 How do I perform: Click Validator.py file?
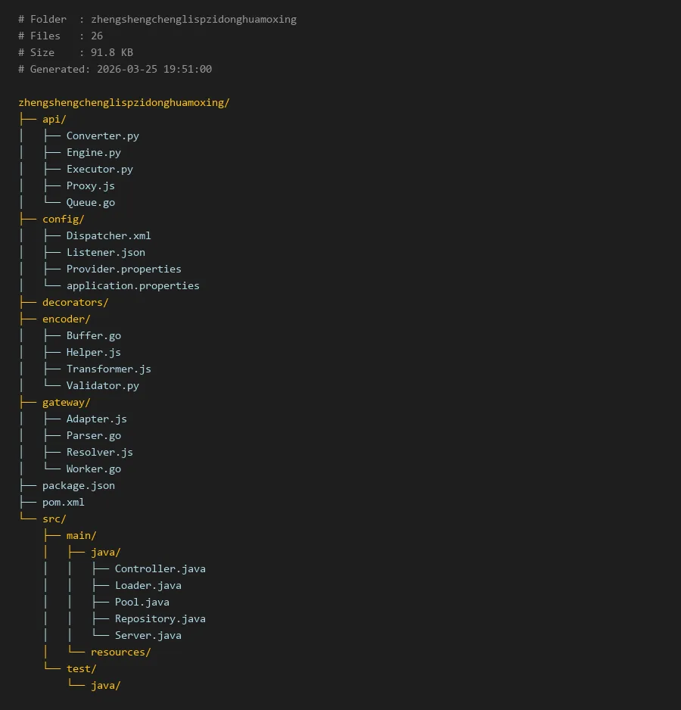(102, 385)
